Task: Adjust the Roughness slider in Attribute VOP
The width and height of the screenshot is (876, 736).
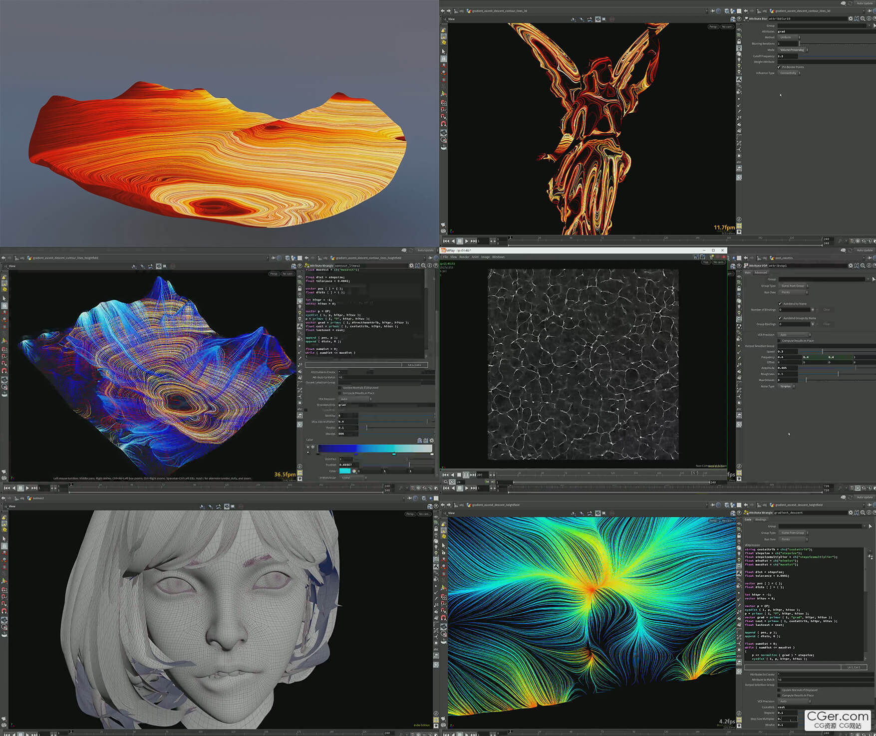Action: [x=838, y=374]
